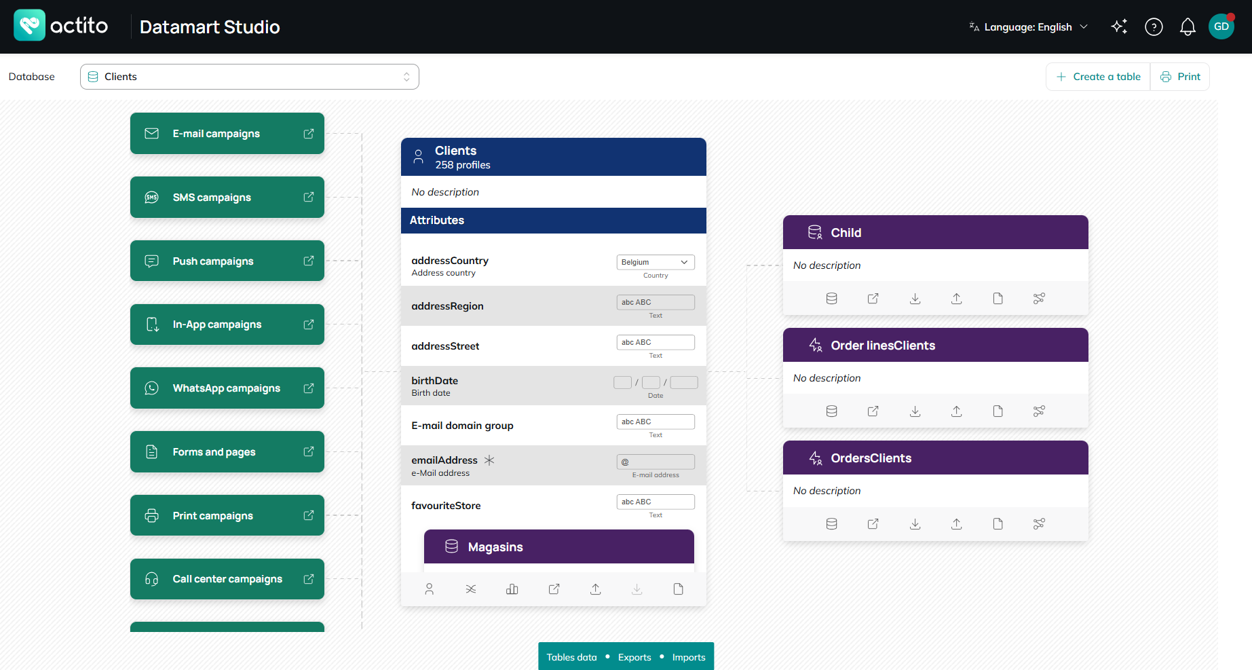
Task: Switch to Imports tab
Action: (689, 657)
